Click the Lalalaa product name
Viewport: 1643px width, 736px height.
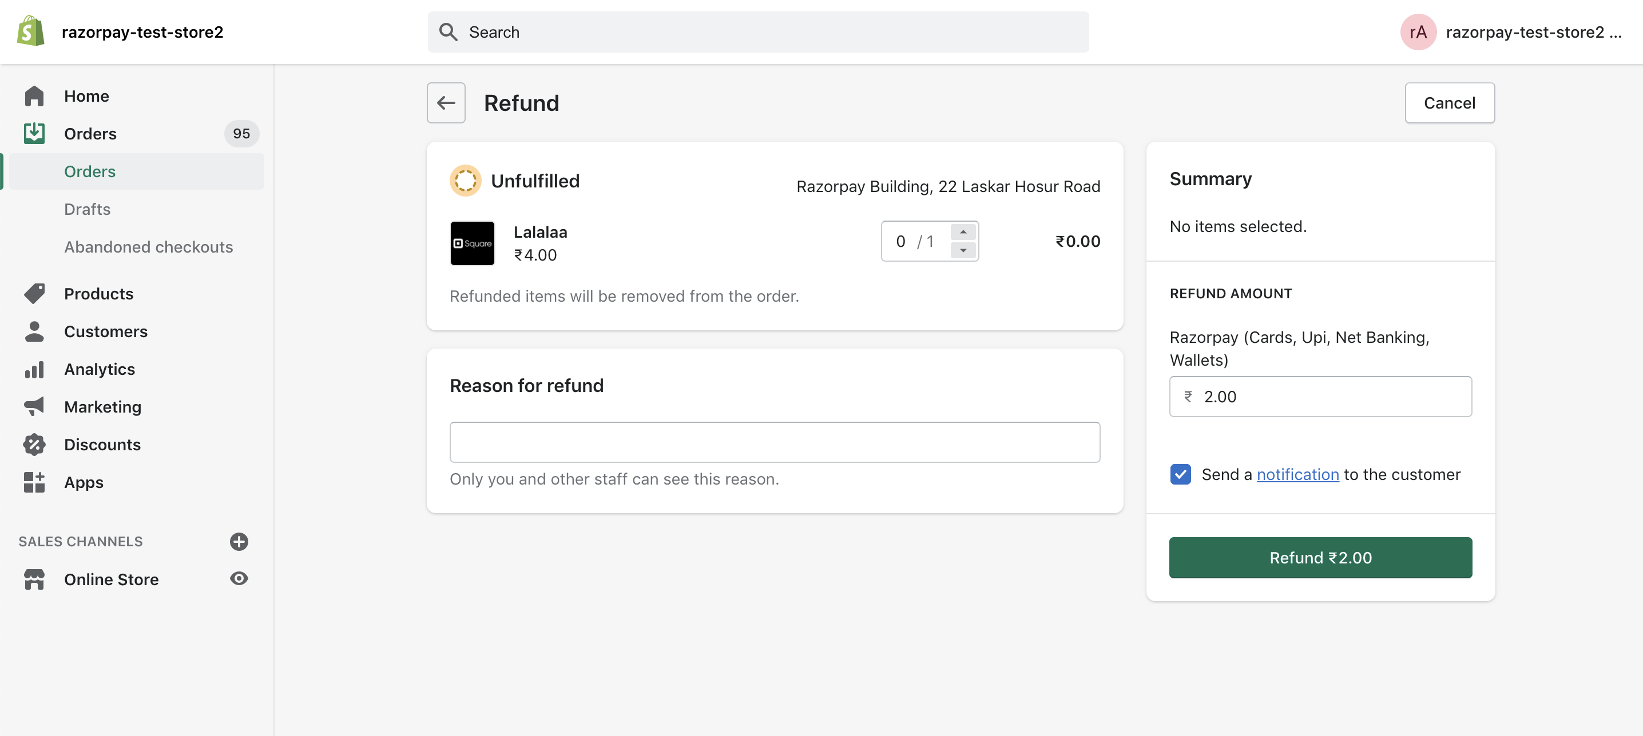(540, 232)
